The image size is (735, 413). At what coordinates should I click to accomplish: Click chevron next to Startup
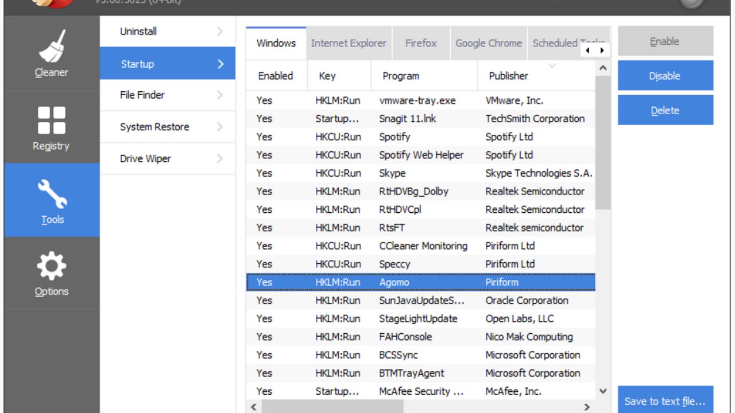pyautogui.click(x=220, y=64)
